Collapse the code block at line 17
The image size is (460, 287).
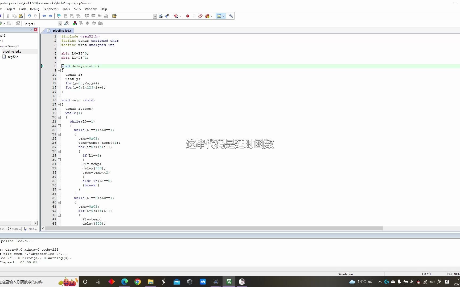pos(59,104)
